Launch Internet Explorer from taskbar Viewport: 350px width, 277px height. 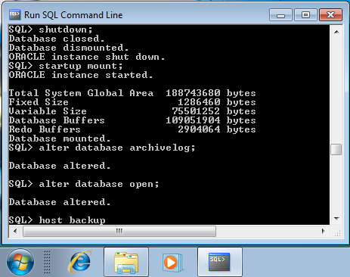point(80,262)
